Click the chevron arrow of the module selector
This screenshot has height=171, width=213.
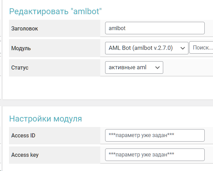[x=183, y=48]
